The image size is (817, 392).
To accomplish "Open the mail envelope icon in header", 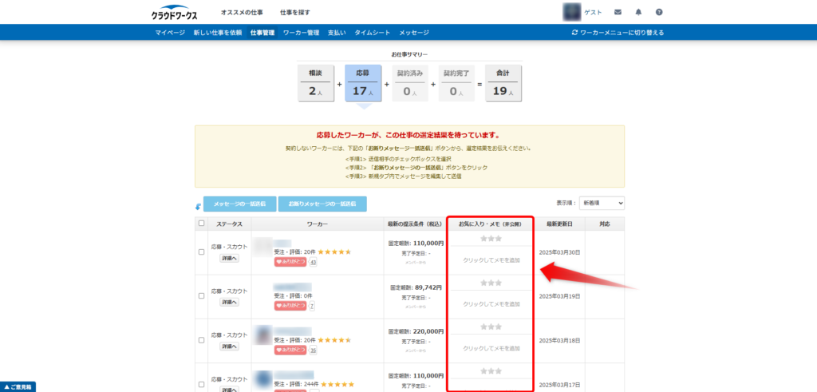I will pyautogui.click(x=618, y=12).
